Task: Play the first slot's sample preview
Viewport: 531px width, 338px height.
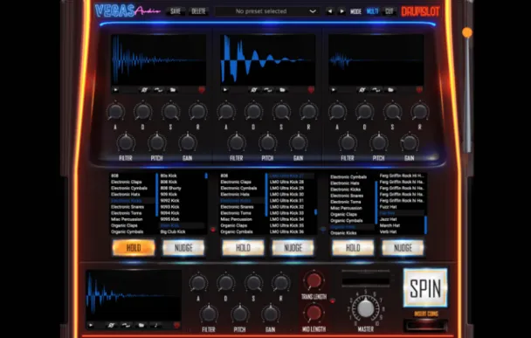Action: [116, 90]
